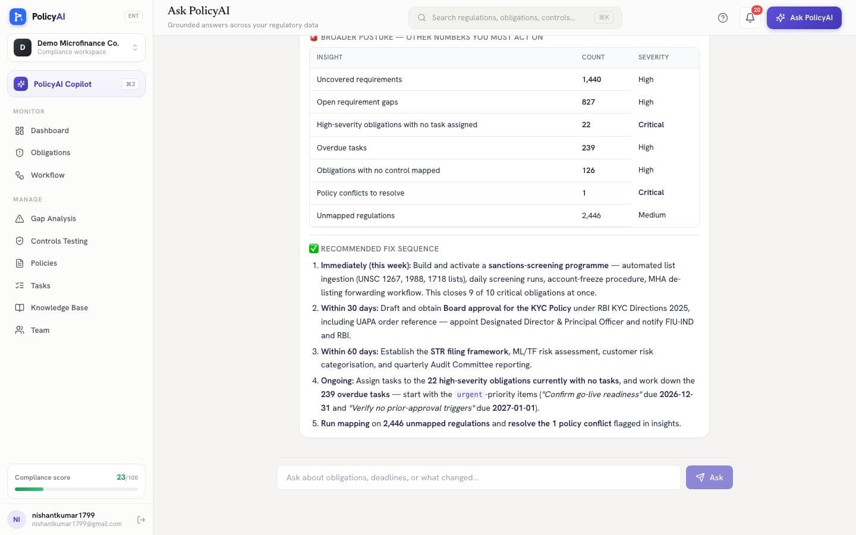The height and width of the screenshot is (535, 856).
Task: Open the Team menu item
Action: pos(76,330)
